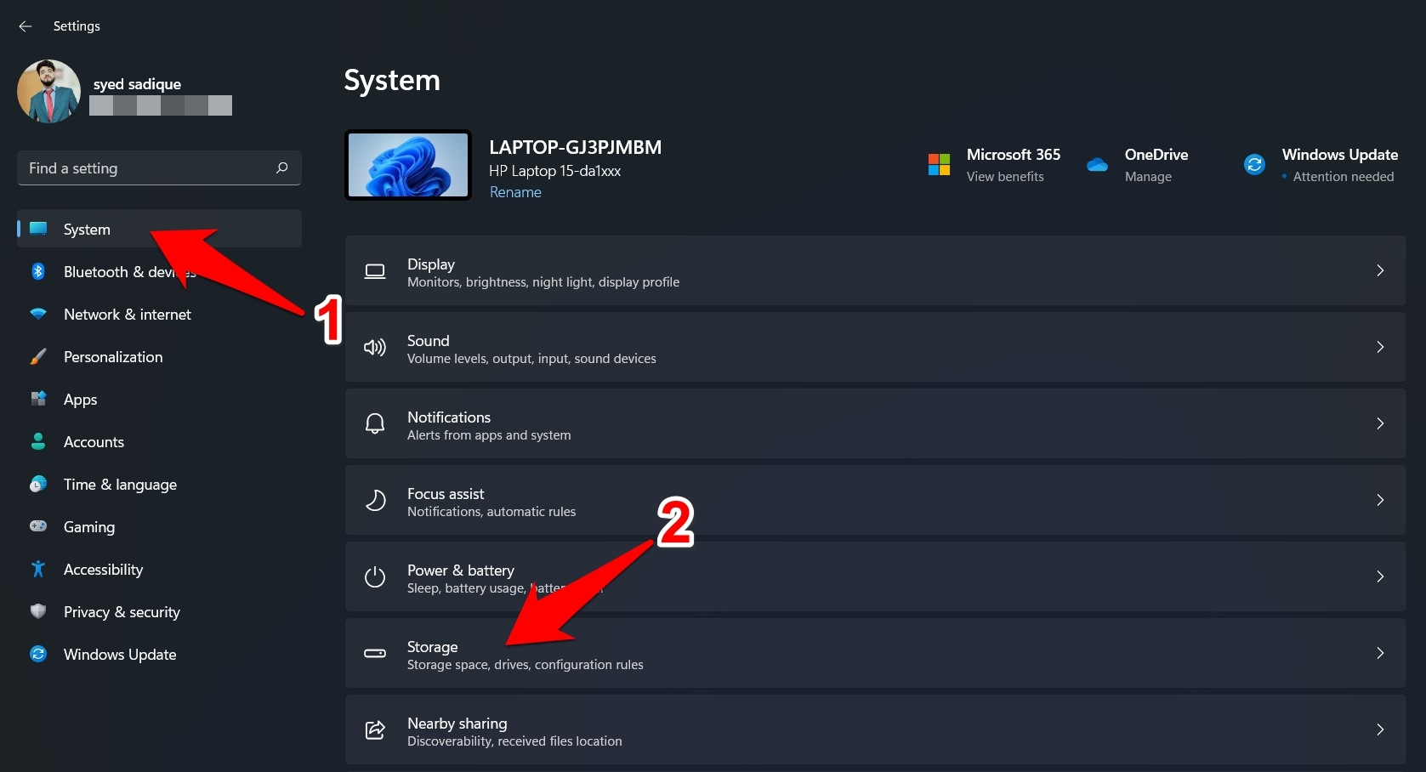Open Accounts settings

(92, 441)
